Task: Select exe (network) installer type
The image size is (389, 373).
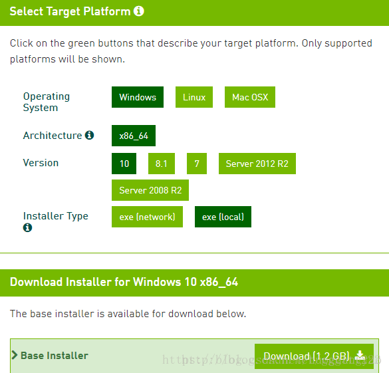Action: click(x=147, y=217)
